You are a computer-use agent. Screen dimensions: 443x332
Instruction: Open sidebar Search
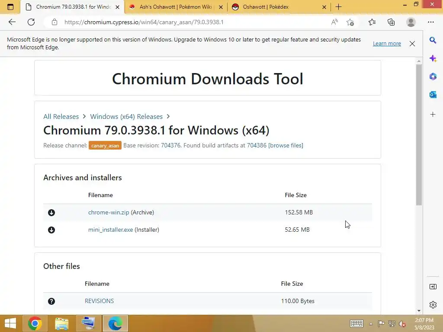(x=433, y=40)
